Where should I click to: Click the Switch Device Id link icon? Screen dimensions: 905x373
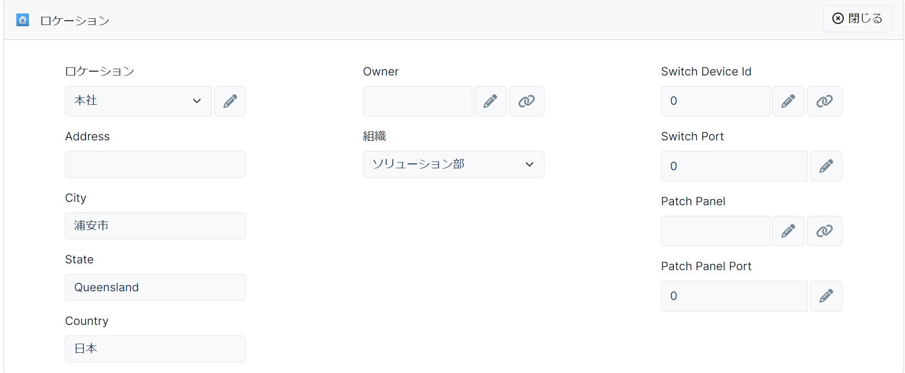825,101
